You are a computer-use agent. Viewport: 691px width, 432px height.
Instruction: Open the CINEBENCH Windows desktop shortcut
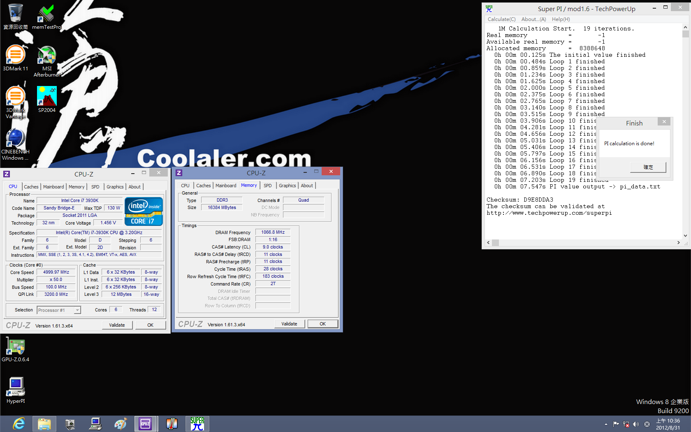[15, 144]
